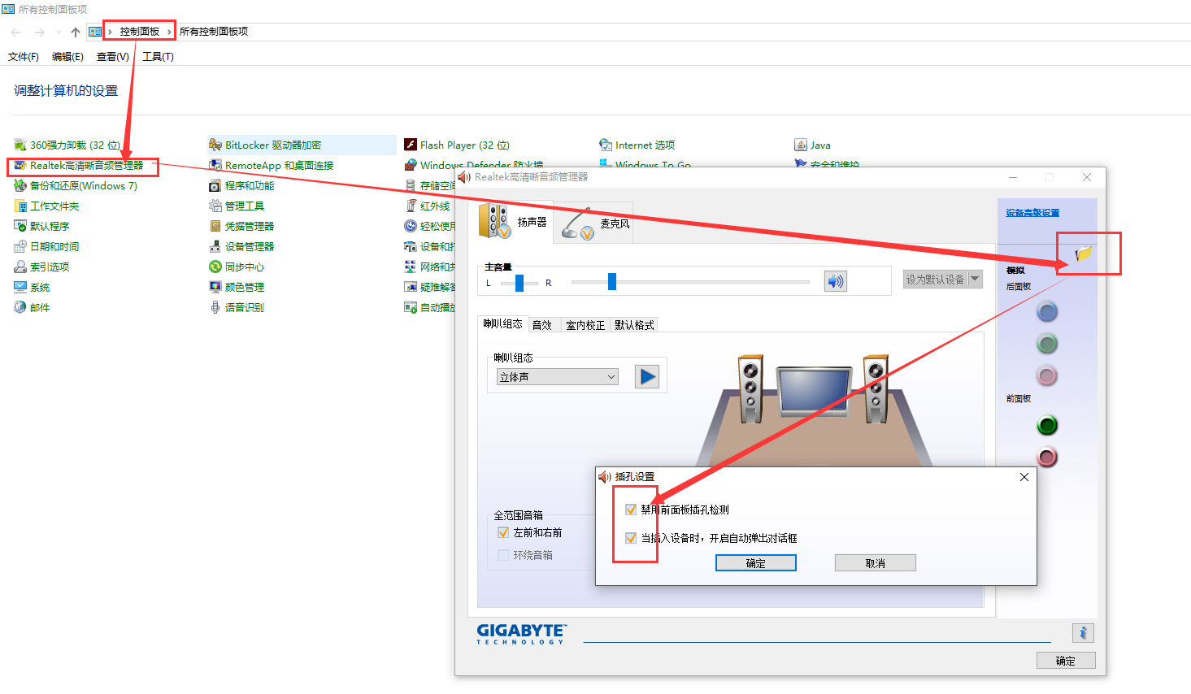Open the 邮件 control panel item
This screenshot has width=1191, height=694.
coord(32,308)
